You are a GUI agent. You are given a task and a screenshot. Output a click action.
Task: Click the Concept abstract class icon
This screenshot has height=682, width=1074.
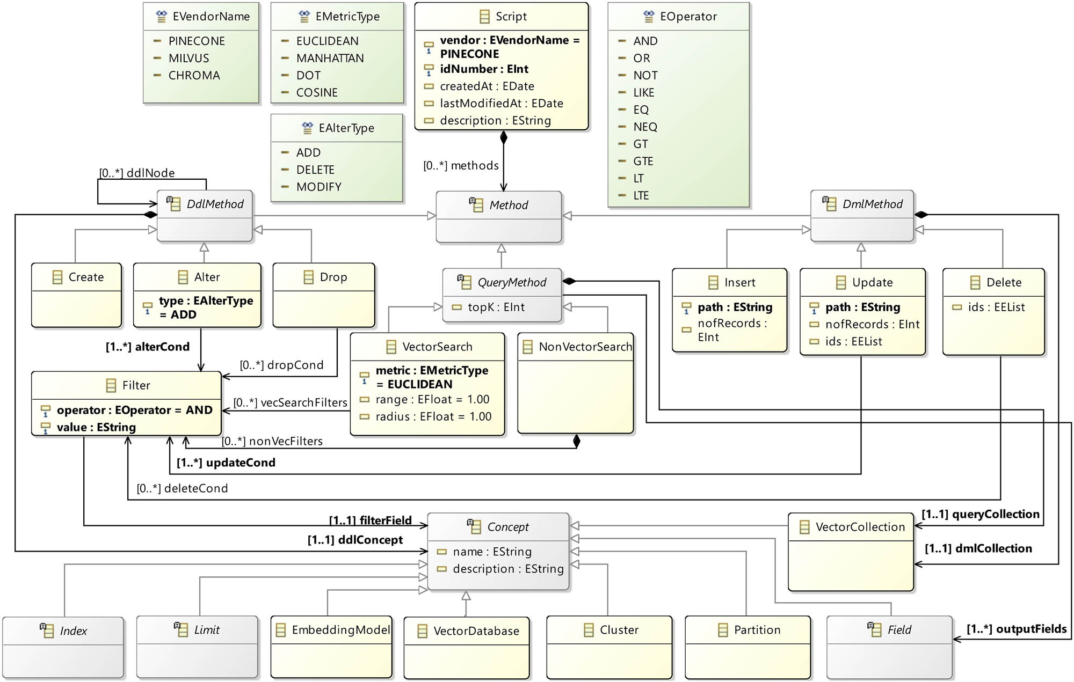pyautogui.click(x=474, y=527)
